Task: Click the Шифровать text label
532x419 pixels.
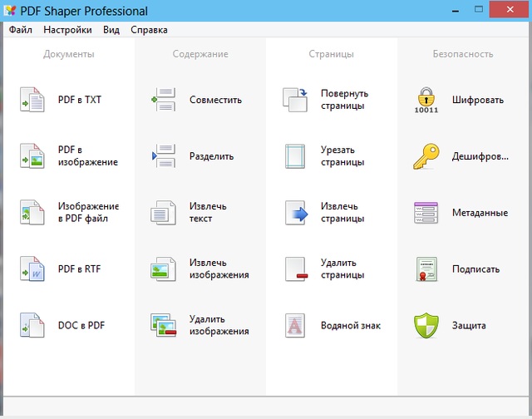Action: click(x=478, y=100)
